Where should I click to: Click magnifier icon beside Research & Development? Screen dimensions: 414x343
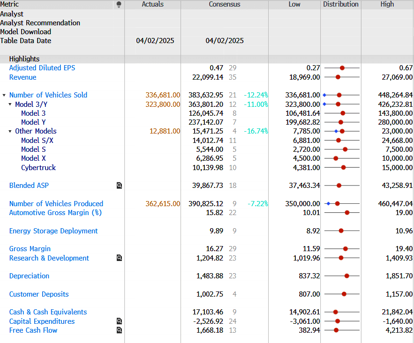[119, 258]
